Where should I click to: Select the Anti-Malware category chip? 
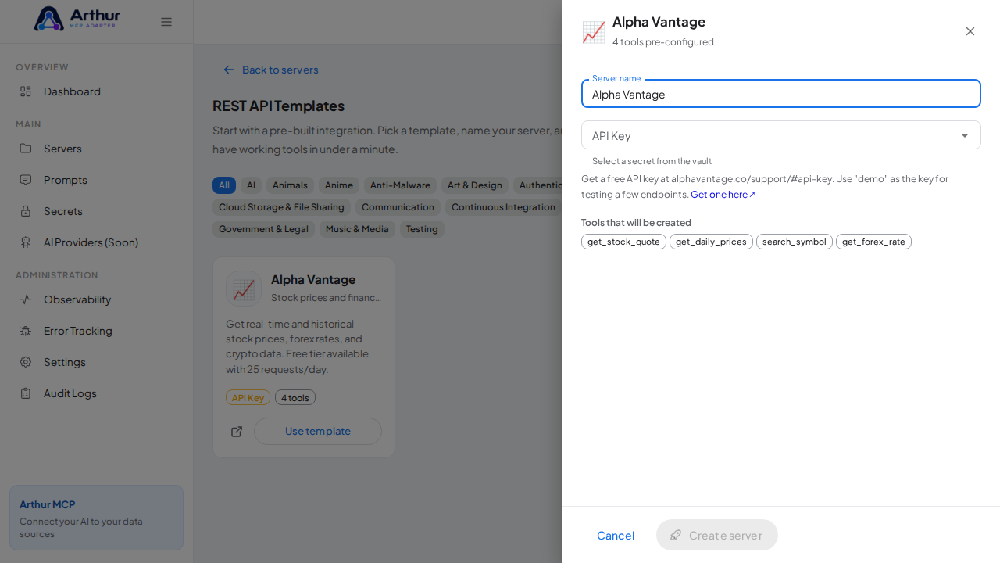point(400,185)
